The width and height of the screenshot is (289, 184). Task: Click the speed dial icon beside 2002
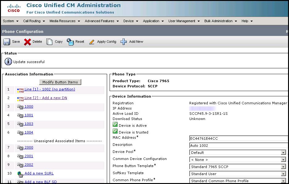tap(20, 165)
